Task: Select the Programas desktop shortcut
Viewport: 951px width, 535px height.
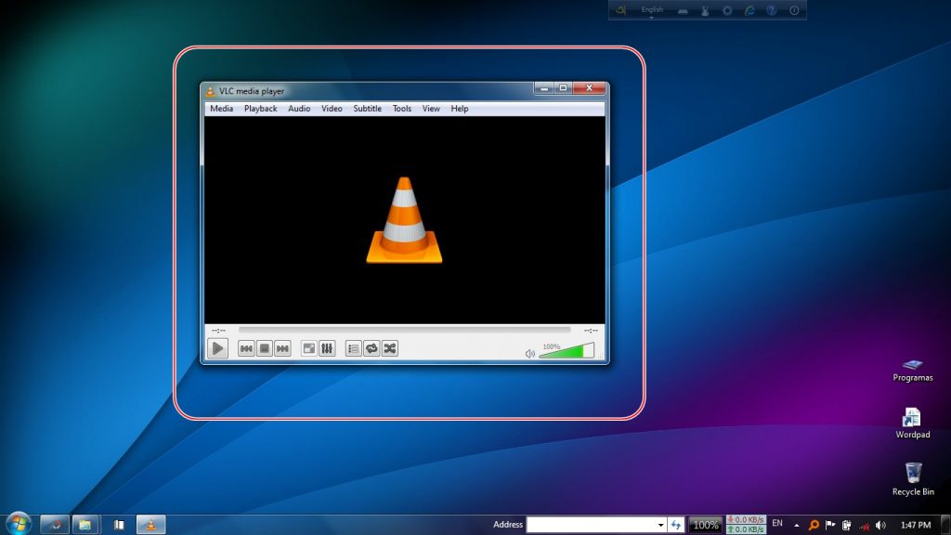Action: click(913, 370)
